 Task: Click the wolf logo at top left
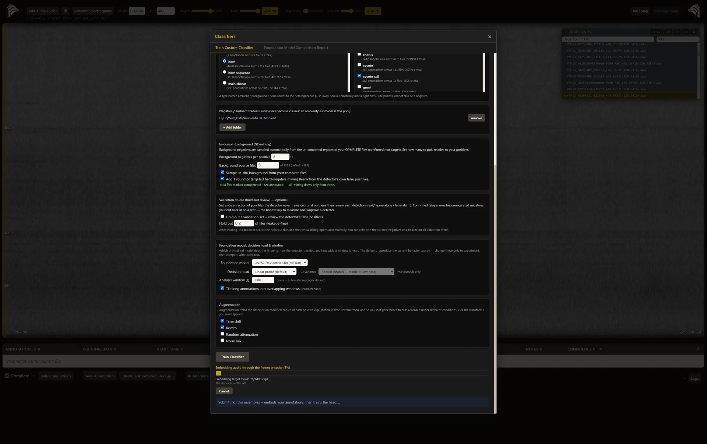coord(13,10)
